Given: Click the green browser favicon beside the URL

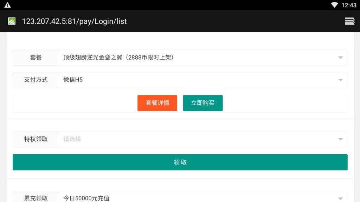Looking at the screenshot, I should pyautogui.click(x=12, y=21).
